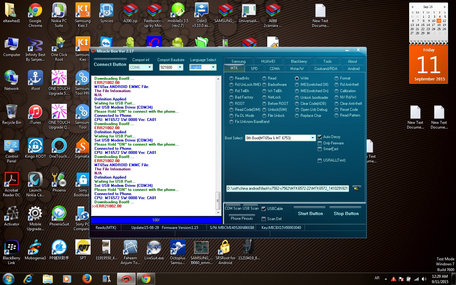Switch to Samsung tab
456x285 pixels.
238,61
